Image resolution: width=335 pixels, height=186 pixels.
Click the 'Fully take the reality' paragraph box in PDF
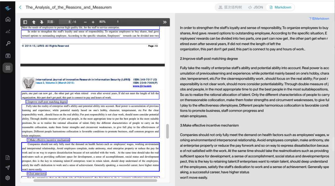point(90,121)
